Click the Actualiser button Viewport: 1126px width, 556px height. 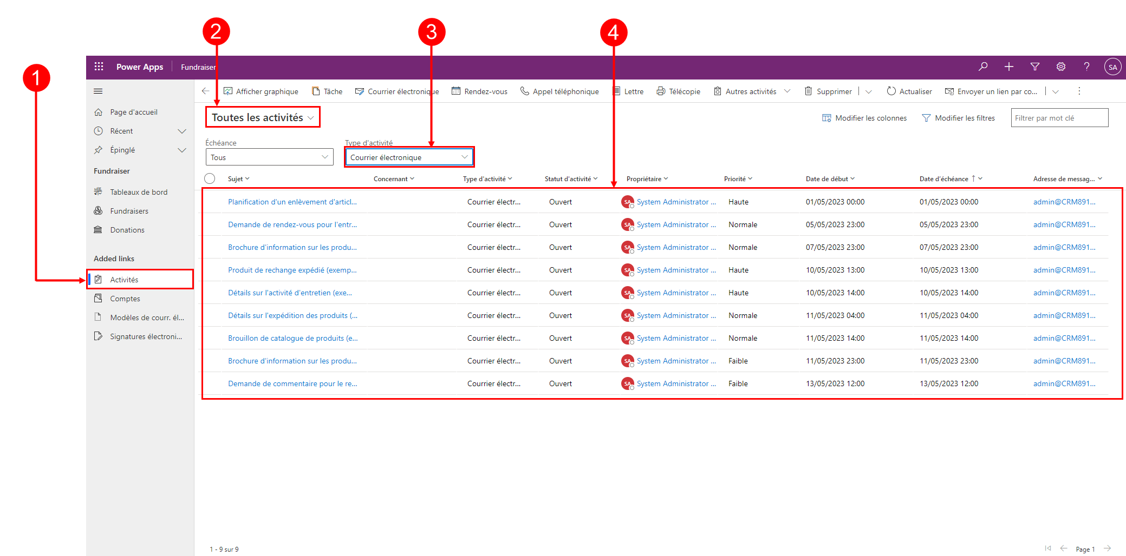coord(909,91)
